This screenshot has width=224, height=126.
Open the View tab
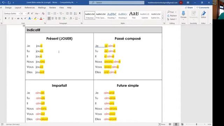pos(62,8)
